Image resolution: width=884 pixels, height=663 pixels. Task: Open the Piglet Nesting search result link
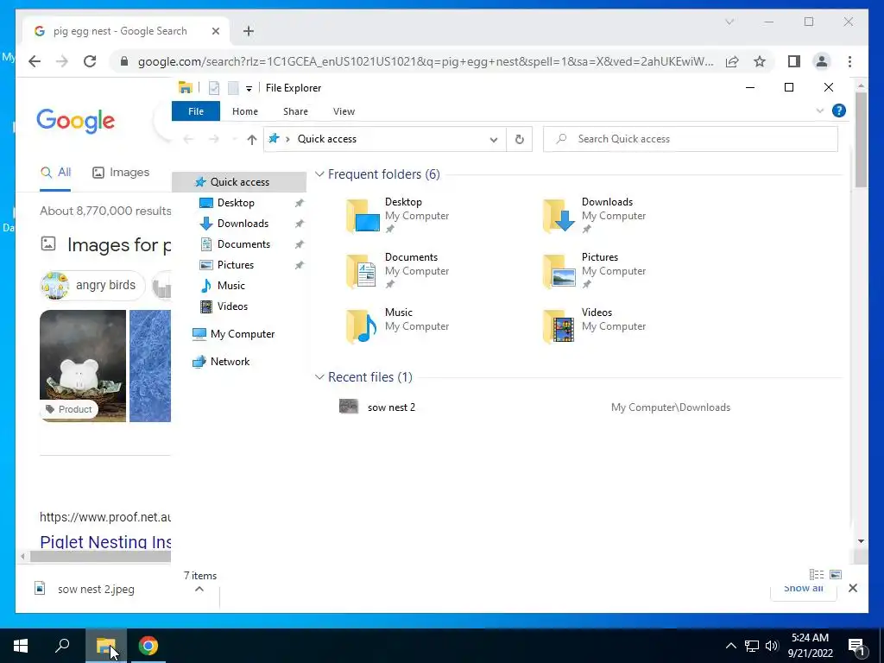pyautogui.click(x=105, y=541)
